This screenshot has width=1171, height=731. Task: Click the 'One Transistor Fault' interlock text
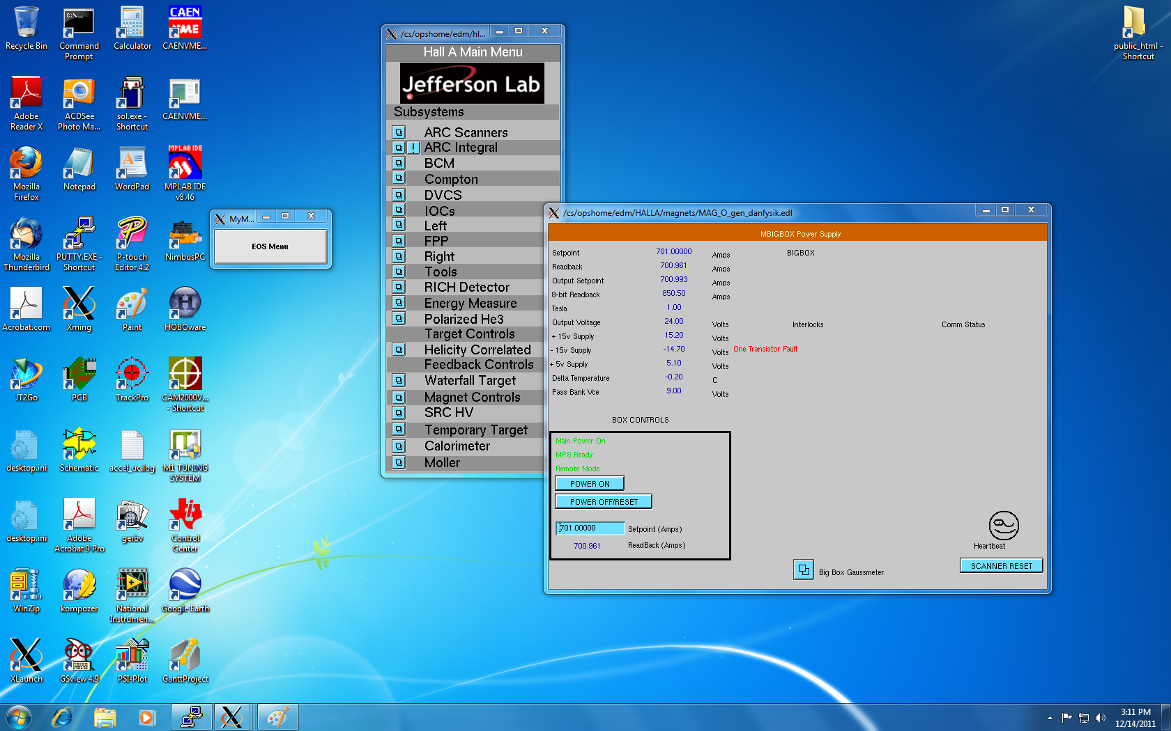point(765,349)
